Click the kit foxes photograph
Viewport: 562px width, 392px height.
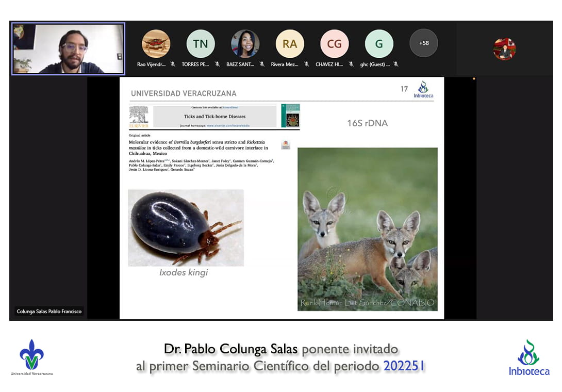click(x=367, y=229)
